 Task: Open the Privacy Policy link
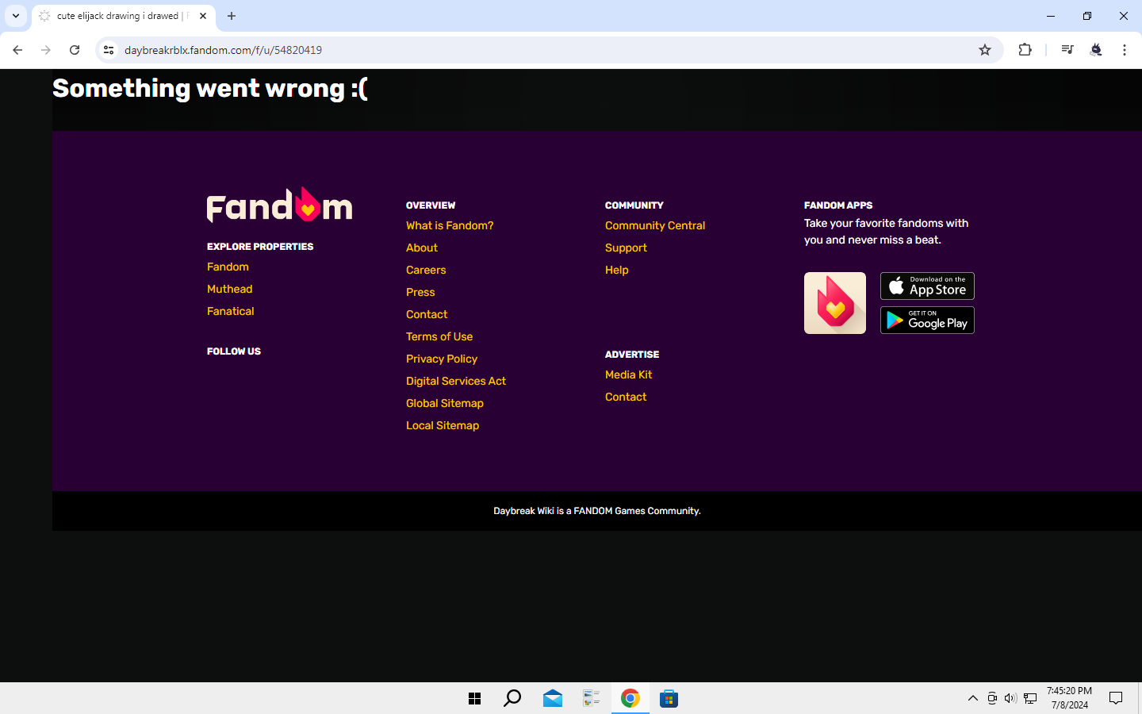click(442, 359)
